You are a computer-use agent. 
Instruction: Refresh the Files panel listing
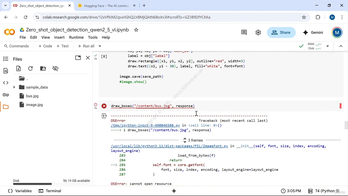[x=30, y=69]
